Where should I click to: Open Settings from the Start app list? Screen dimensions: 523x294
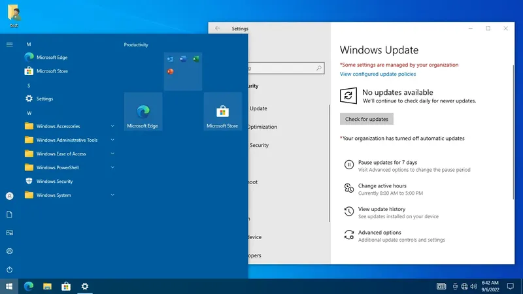tap(39, 99)
